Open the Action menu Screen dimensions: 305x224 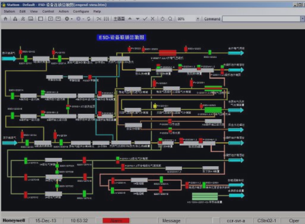[64, 11]
